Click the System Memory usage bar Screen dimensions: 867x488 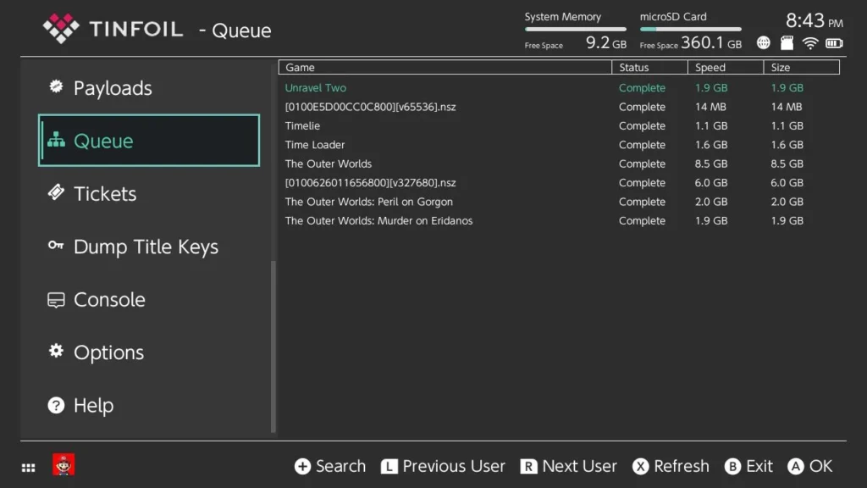pyautogui.click(x=575, y=30)
